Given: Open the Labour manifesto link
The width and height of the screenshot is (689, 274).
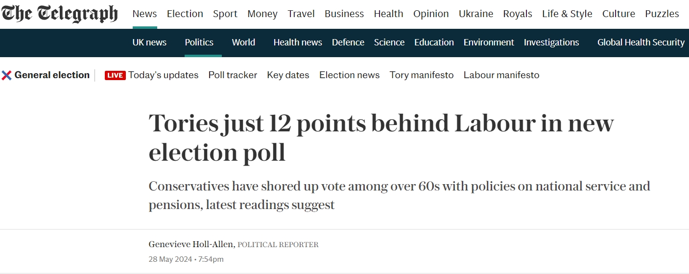Looking at the screenshot, I should [501, 75].
